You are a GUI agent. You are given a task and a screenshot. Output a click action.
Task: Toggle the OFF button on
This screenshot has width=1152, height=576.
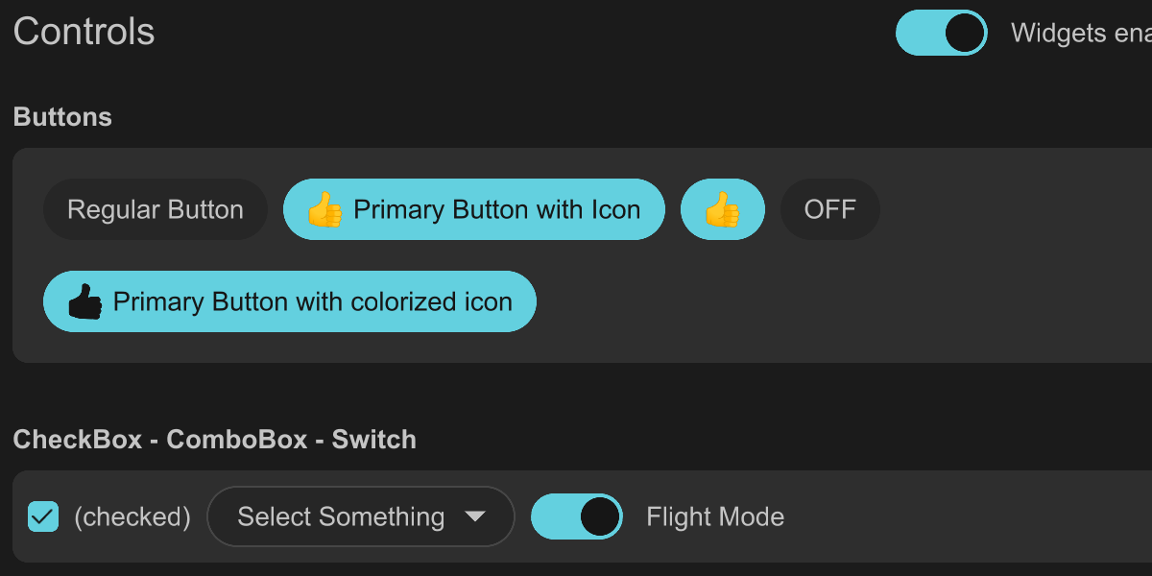829,209
